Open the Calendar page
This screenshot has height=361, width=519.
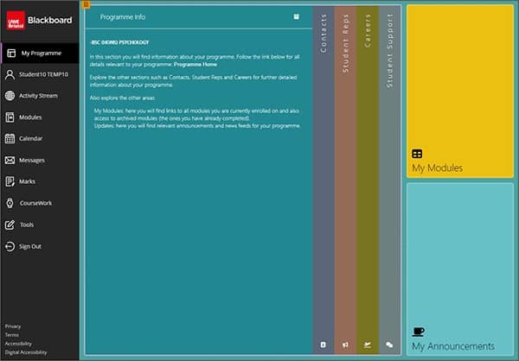click(40, 138)
